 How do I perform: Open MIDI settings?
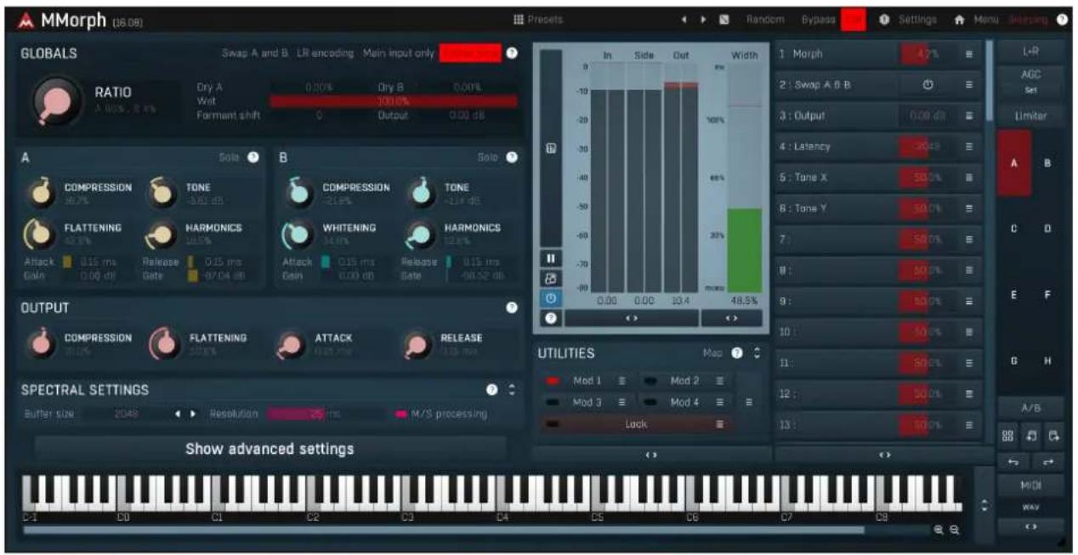click(1030, 484)
